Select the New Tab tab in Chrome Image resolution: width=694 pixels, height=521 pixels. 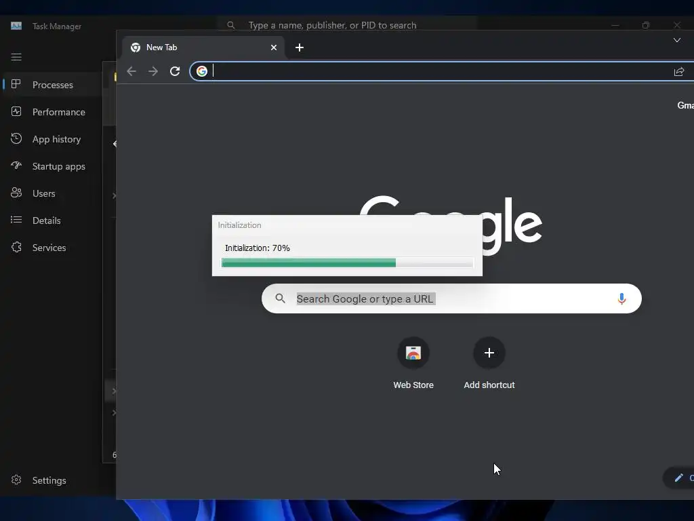[x=203, y=47]
